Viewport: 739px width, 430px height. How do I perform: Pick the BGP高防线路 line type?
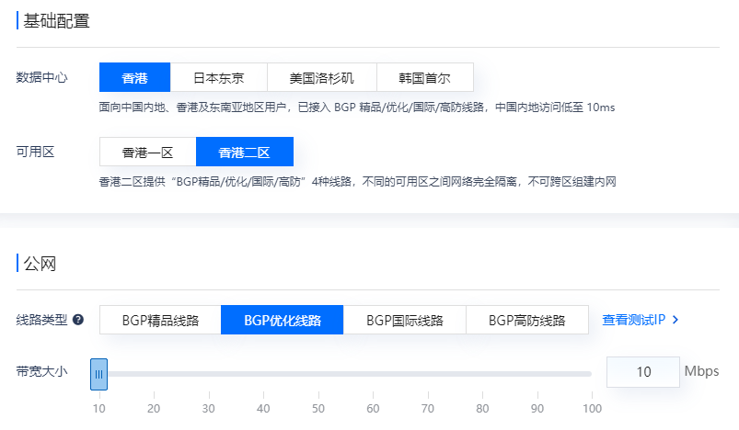[x=527, y=320]
